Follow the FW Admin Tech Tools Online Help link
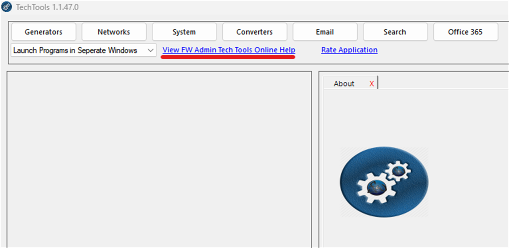Image resolution: width=509 pixels, height=248 pixels. (228, 50)
